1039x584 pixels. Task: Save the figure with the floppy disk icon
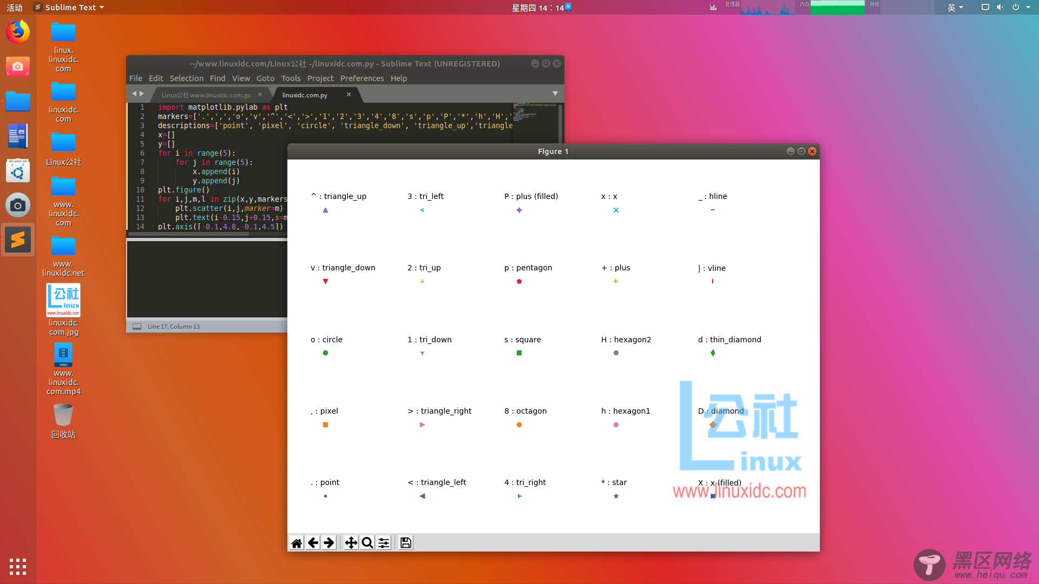point(406,543)
